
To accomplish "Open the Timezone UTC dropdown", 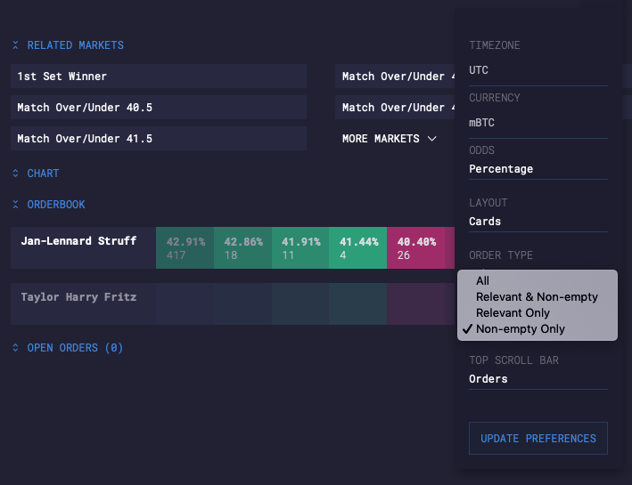I will point(538,70).
